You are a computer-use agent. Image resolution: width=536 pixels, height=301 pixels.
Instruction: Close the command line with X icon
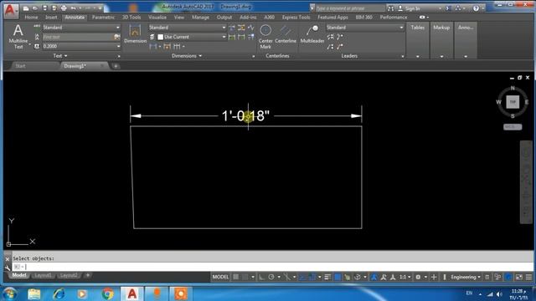(x=8, y=259)
